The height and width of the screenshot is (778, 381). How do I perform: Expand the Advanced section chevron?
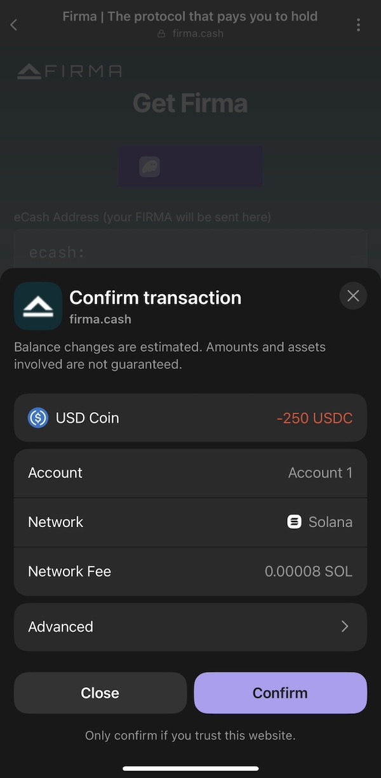tap(345, 627)
